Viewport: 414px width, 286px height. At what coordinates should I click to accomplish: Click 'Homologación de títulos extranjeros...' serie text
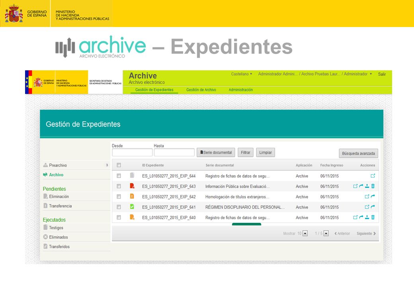pyautogui.click(x=237, y=197)
